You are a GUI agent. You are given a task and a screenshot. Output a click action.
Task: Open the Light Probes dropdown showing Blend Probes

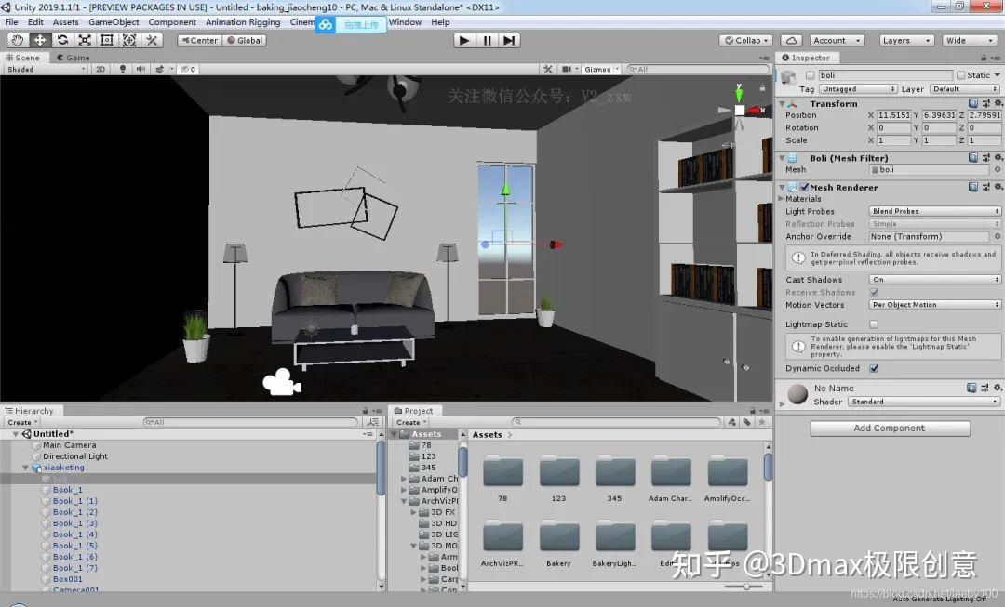click(x=933, y=210)
